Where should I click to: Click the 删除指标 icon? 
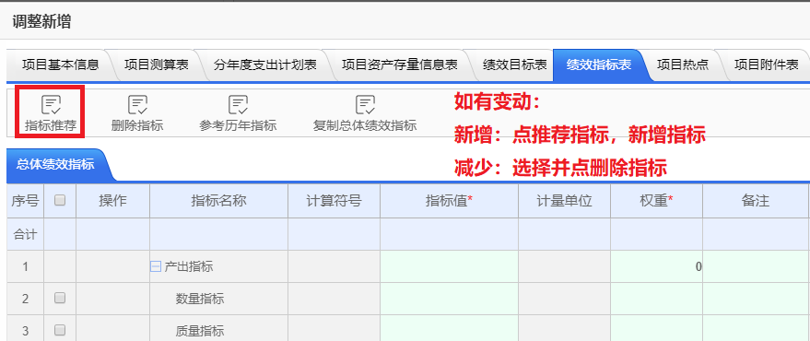click(137, 105)
